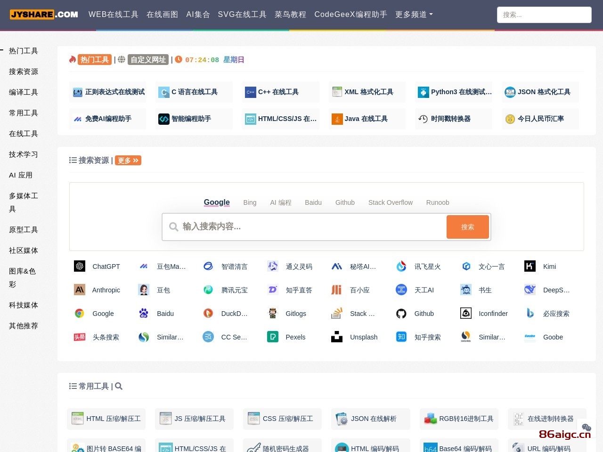Click the Kimi icon
This screenshot has width=603, height=452.
(530, 266)
